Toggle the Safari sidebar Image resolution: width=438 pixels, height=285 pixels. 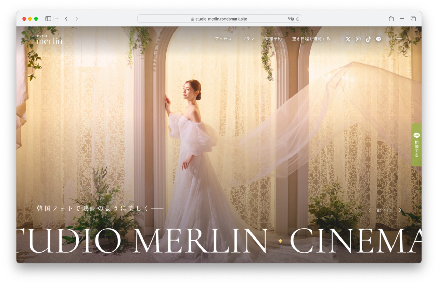click(x=48, y=19)
